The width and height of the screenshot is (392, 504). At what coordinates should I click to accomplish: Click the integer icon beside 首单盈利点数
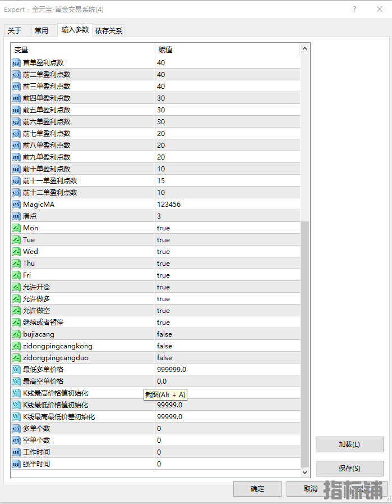(x=16, y=63)
